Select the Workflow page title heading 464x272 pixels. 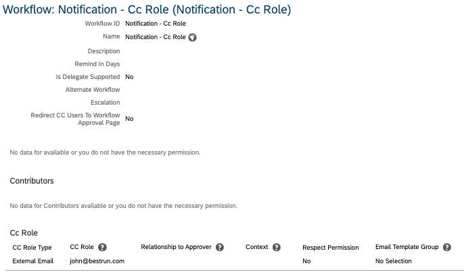click(x=147, y=9)
